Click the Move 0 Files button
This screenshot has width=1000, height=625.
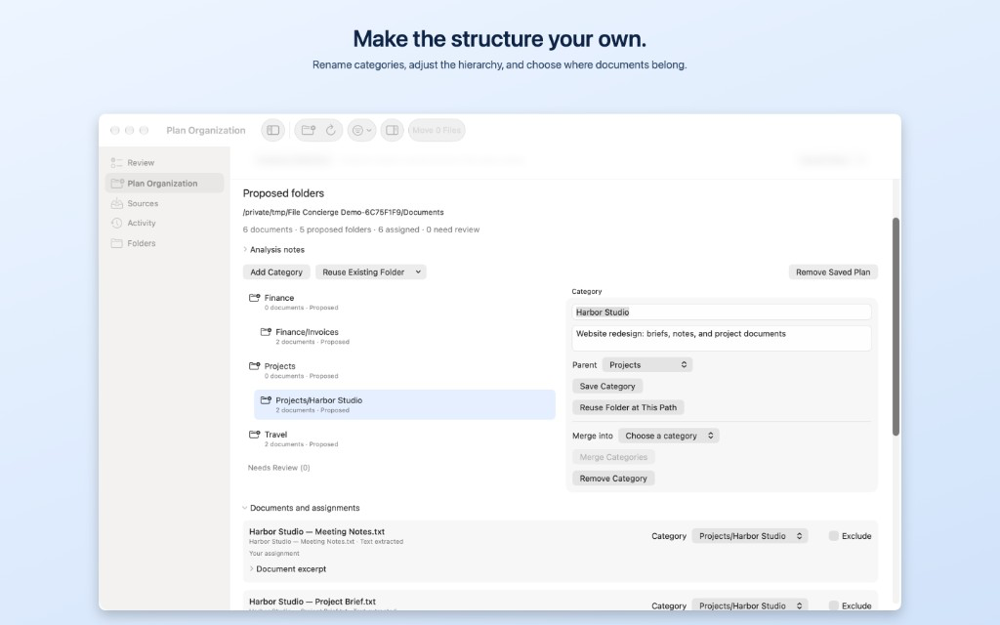coord(437,130)
